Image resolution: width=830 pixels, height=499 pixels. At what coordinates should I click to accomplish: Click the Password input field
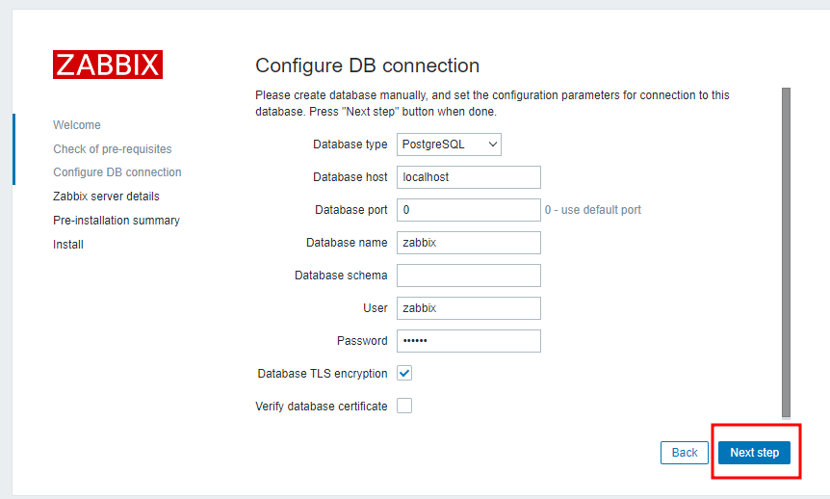[x=469, y=341]
